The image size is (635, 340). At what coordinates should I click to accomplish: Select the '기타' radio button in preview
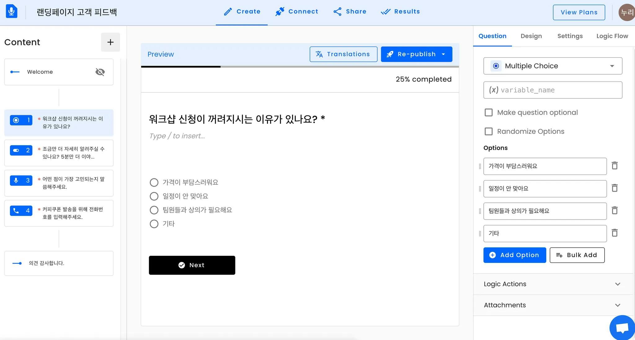(154, 224)
